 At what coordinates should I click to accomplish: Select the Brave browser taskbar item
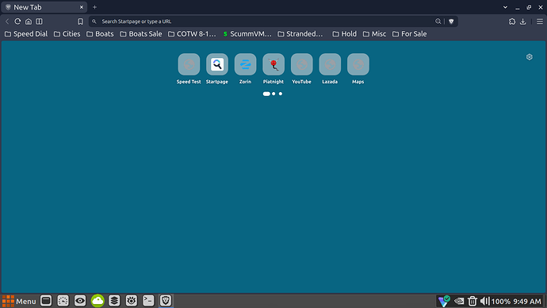click(x=166, y=301)
